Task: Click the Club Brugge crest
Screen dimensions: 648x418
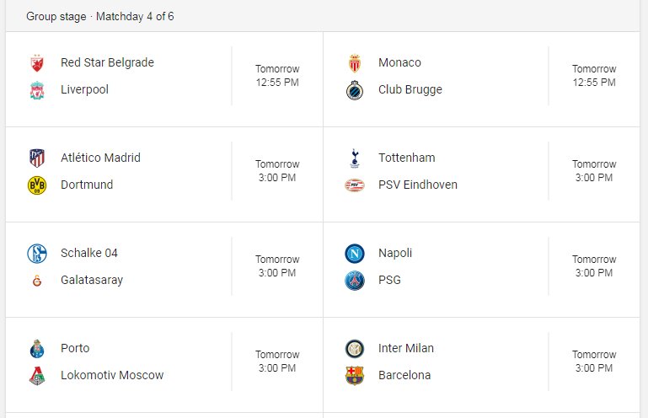Action: coord(355,90)
